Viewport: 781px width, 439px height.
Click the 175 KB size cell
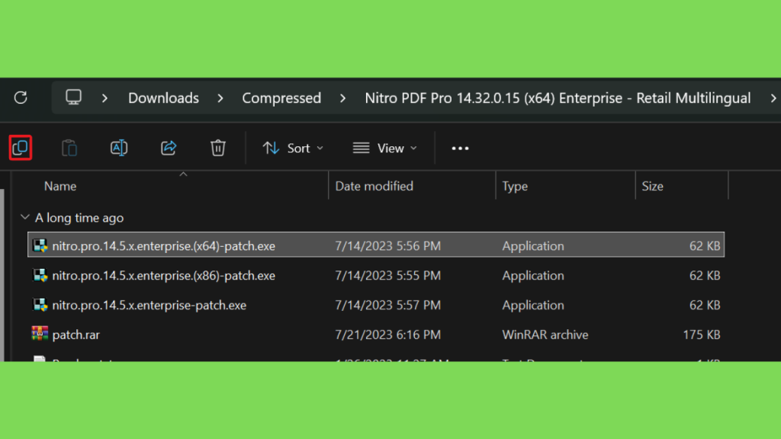click(702, 335)
